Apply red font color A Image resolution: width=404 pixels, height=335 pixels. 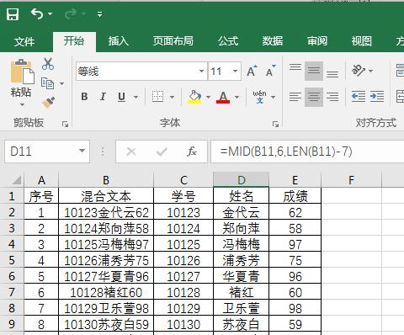[x=223, y=97]
